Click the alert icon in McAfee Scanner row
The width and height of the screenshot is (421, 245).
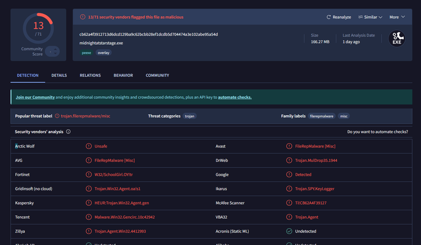click(x=289, y=202)
